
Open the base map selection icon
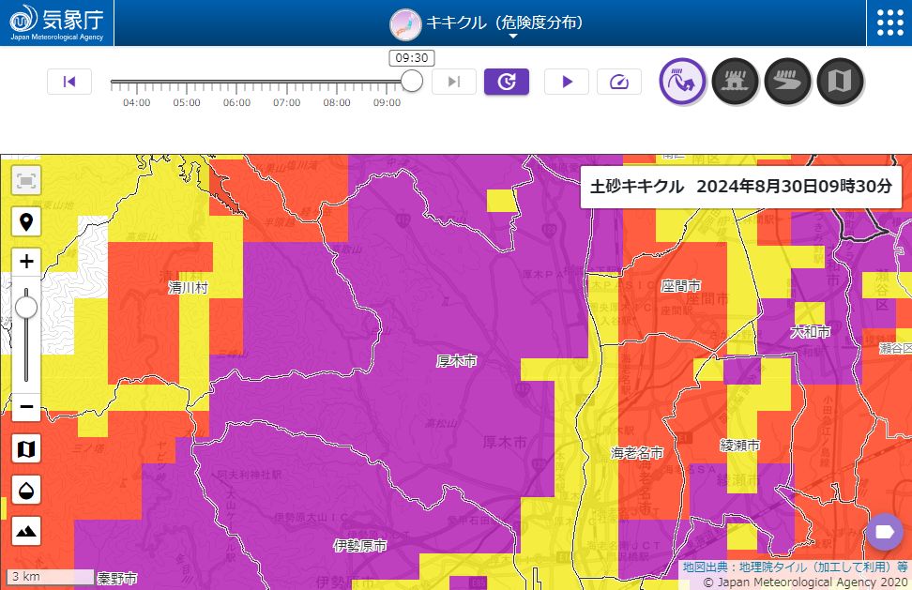tap(26, 449)
